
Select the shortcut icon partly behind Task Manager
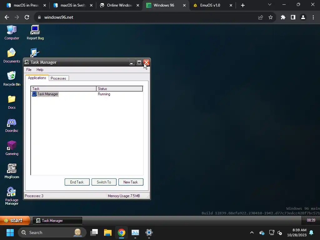[35, 53]
